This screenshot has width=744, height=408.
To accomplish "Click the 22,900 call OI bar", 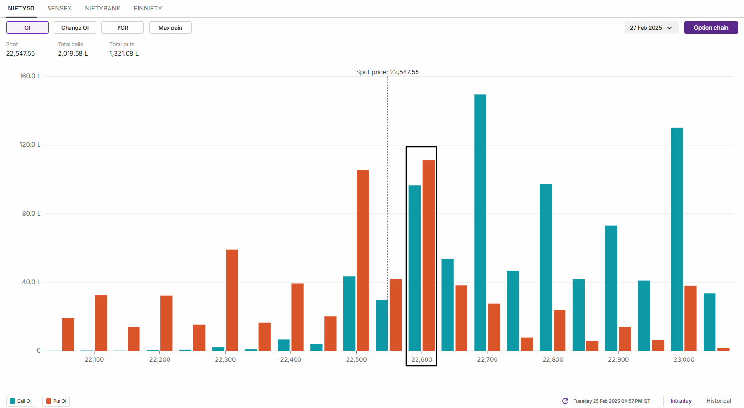I will point(611,289).
